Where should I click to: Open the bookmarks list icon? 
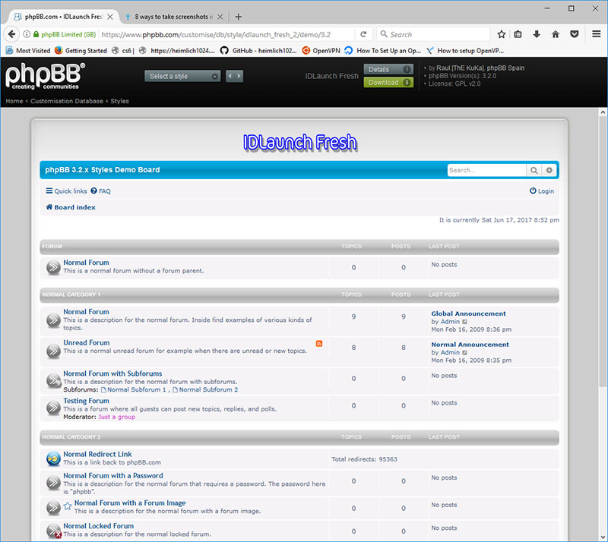(518, 34)
